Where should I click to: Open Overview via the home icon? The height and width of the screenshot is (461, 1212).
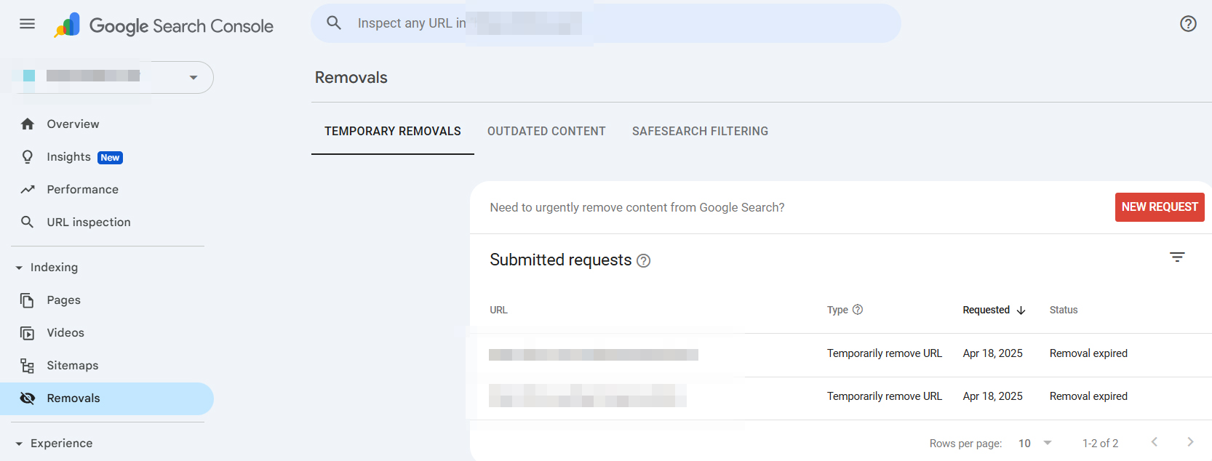coord(28,124)
